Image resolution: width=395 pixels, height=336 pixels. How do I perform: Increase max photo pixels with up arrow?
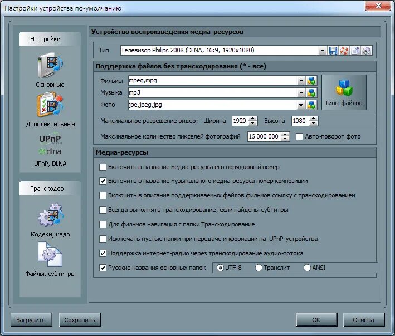[x=285, y=134]
